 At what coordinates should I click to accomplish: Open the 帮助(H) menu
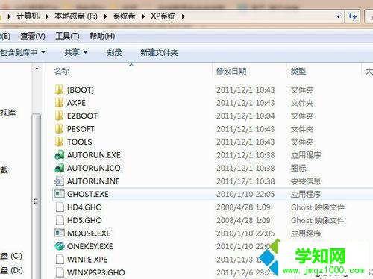(102, 37)
